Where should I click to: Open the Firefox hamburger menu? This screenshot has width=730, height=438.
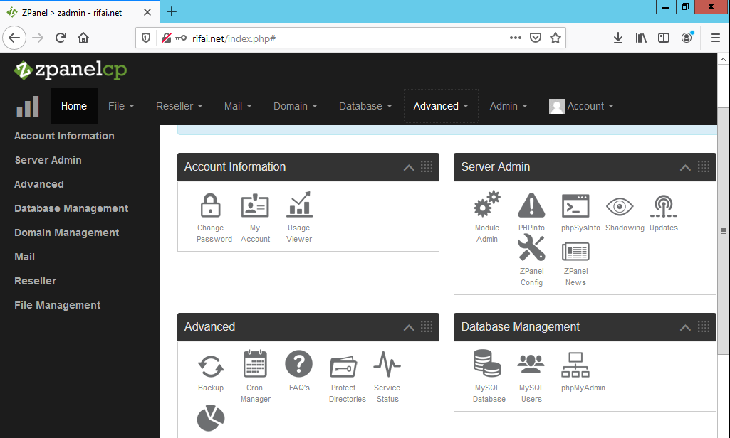[x=716, y=38]
